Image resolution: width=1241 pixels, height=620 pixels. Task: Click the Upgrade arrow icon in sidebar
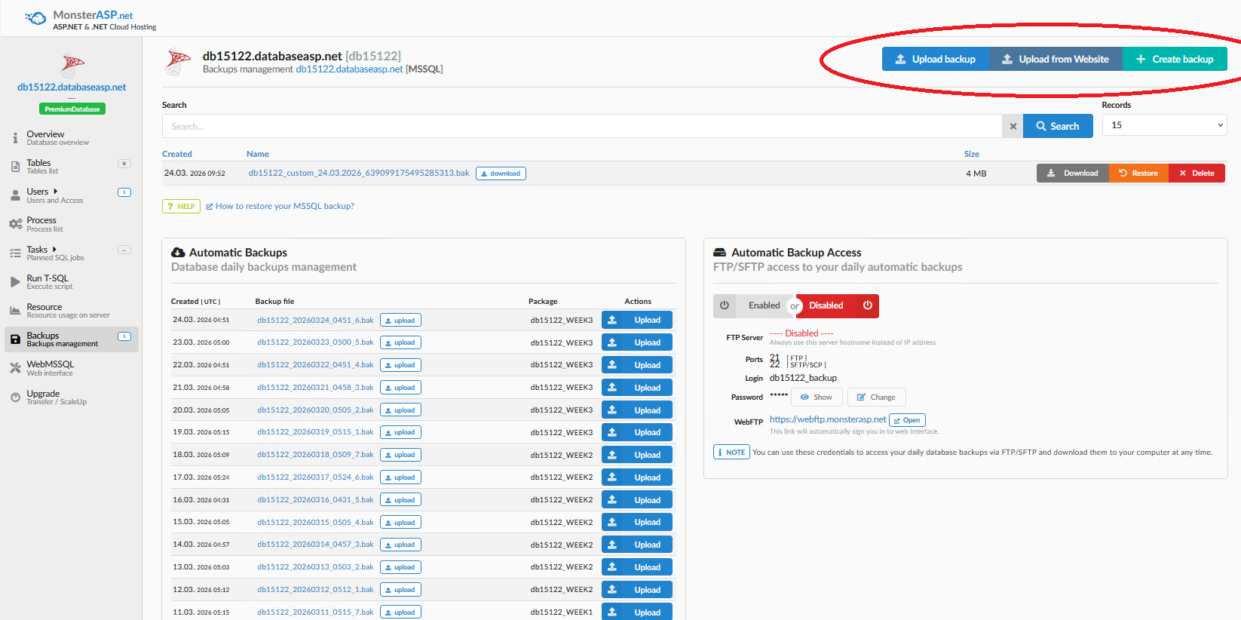pos(15,397)
